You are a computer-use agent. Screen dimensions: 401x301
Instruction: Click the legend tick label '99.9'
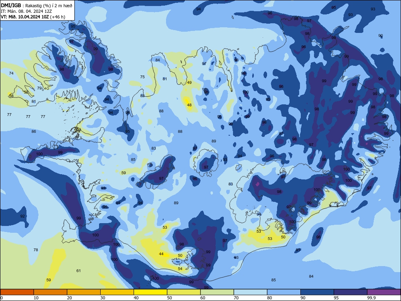pyautogui.click(x=371, y=298)
